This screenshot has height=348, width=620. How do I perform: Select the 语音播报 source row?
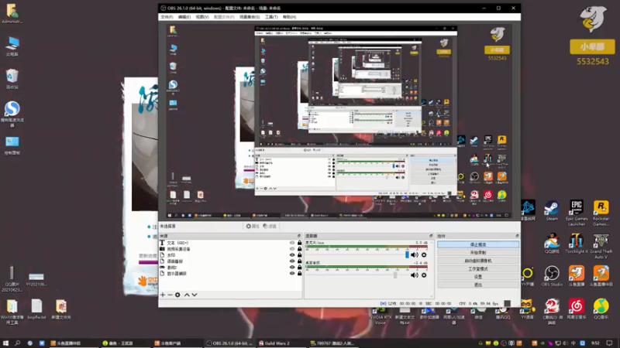point(230,261)
